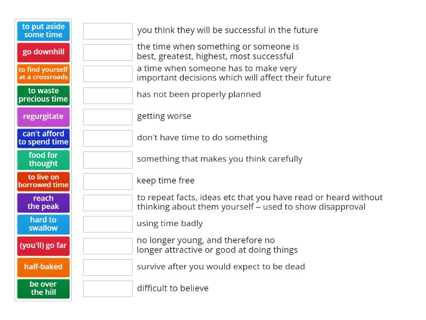This screenshot has height=320, width=426.
Task: Click the answer box beside 'getting worse'
Action: click(108, 117)
